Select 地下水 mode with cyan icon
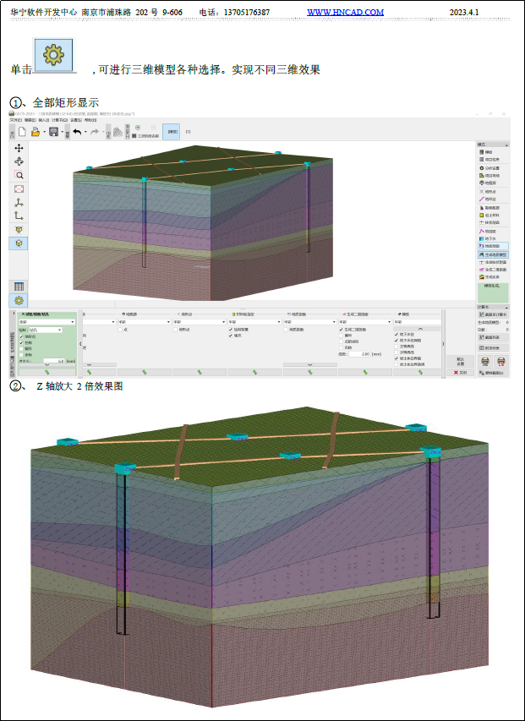This screenshot has height=721, width=525. [x=488, y=238]
